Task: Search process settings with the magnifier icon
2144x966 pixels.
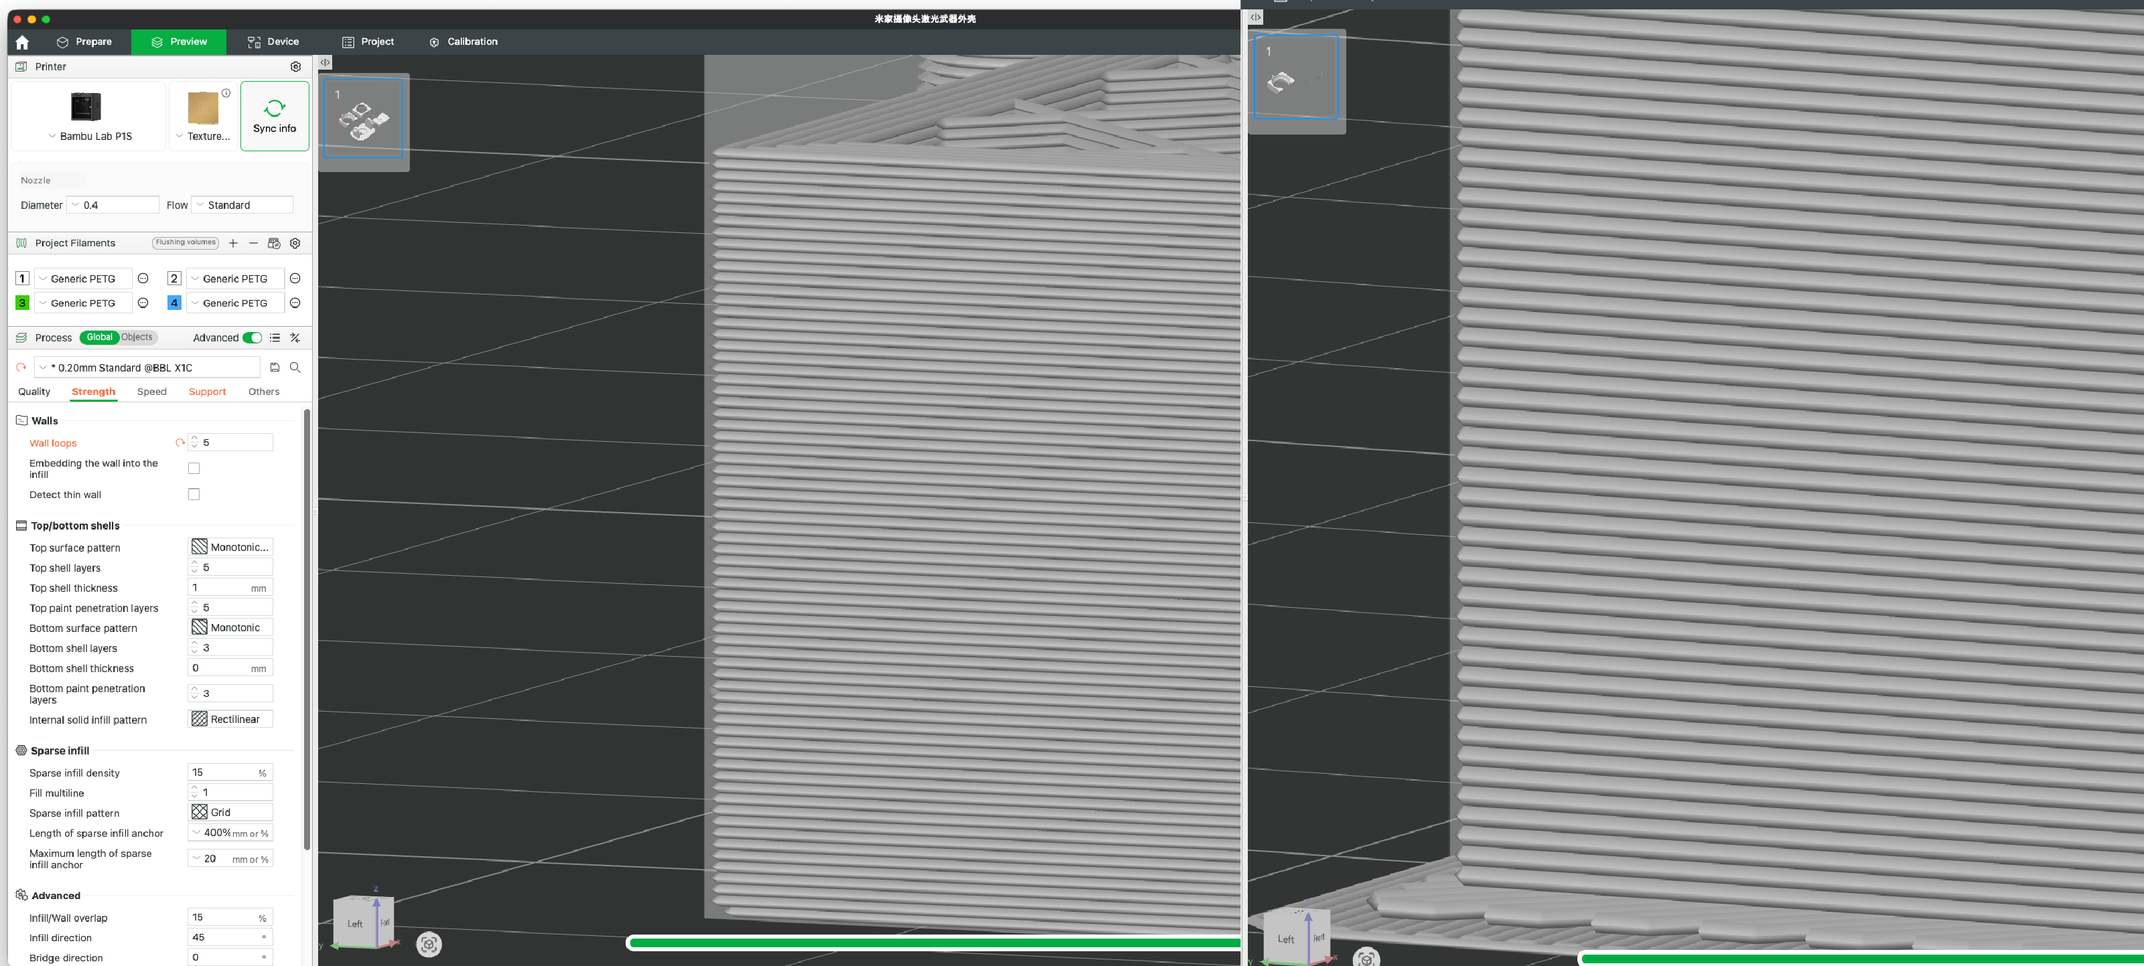Action: pyautogui.click(x=295, y=367)
